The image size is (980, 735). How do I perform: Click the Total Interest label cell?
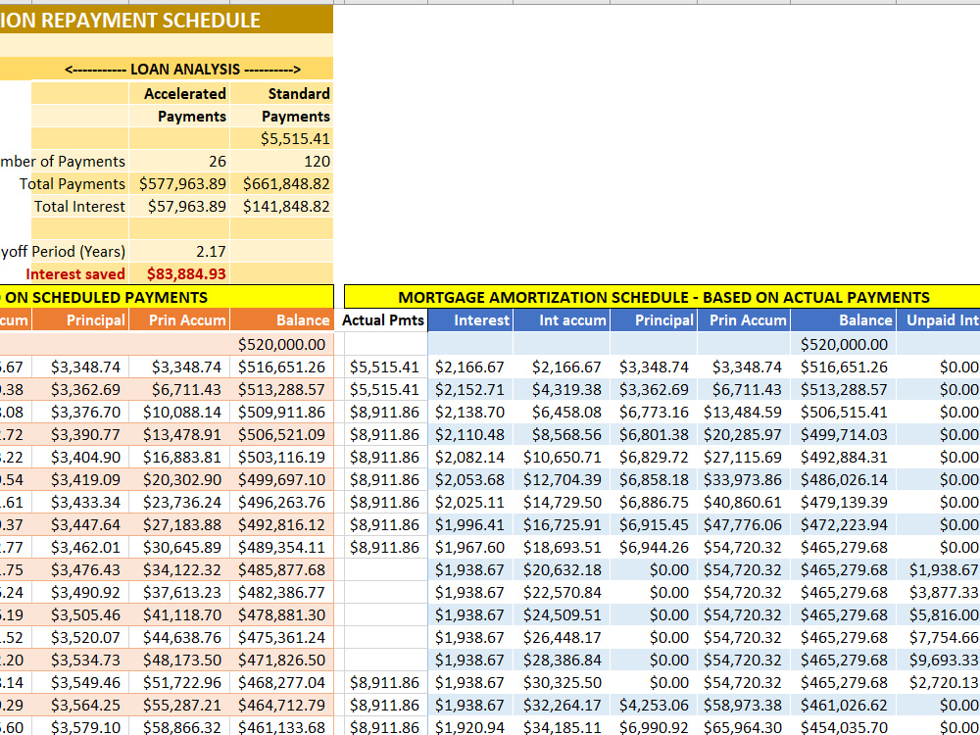tap(79, 206)
